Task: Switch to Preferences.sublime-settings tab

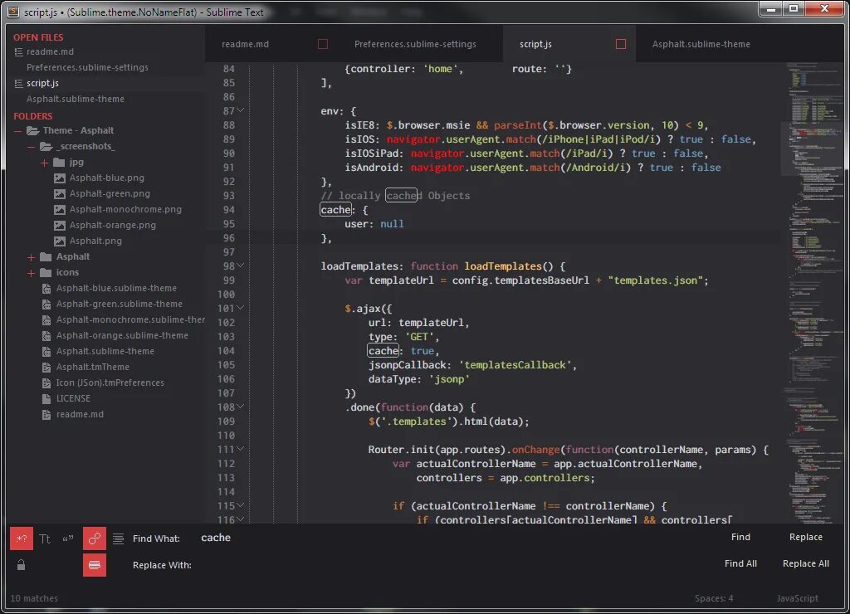Action: coord(415,44)
